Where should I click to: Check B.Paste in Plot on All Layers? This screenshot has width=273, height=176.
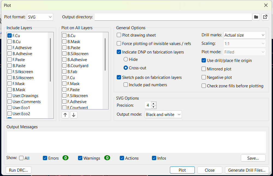64,47
